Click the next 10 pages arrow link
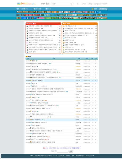122x159 pixels. point(76,148)
